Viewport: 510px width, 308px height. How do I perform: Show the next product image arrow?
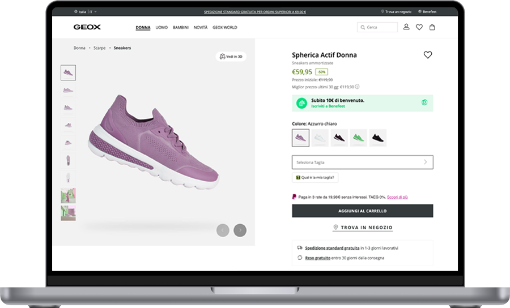click(240, 230)
